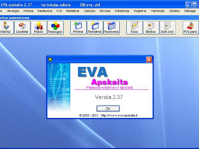Follow the eva-apskaita.lt website link
Viewport: 199px width, 149px height.
coord(119,116)
